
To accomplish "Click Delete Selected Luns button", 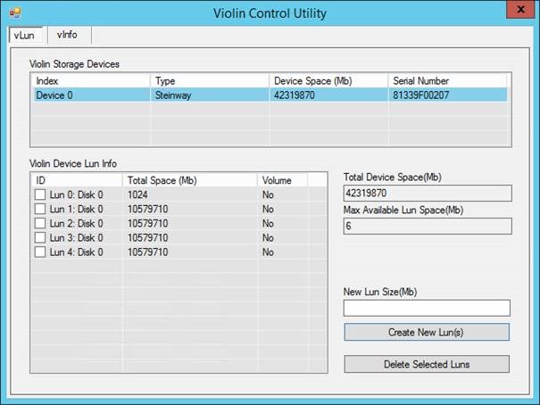I will coord(427,364).
